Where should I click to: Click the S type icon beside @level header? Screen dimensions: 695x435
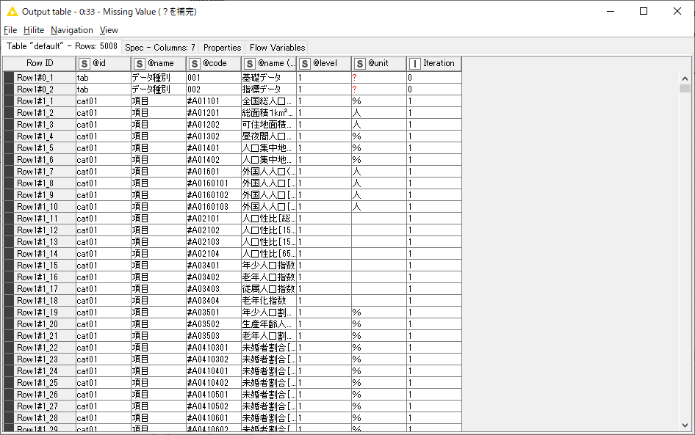click(304, 64)
